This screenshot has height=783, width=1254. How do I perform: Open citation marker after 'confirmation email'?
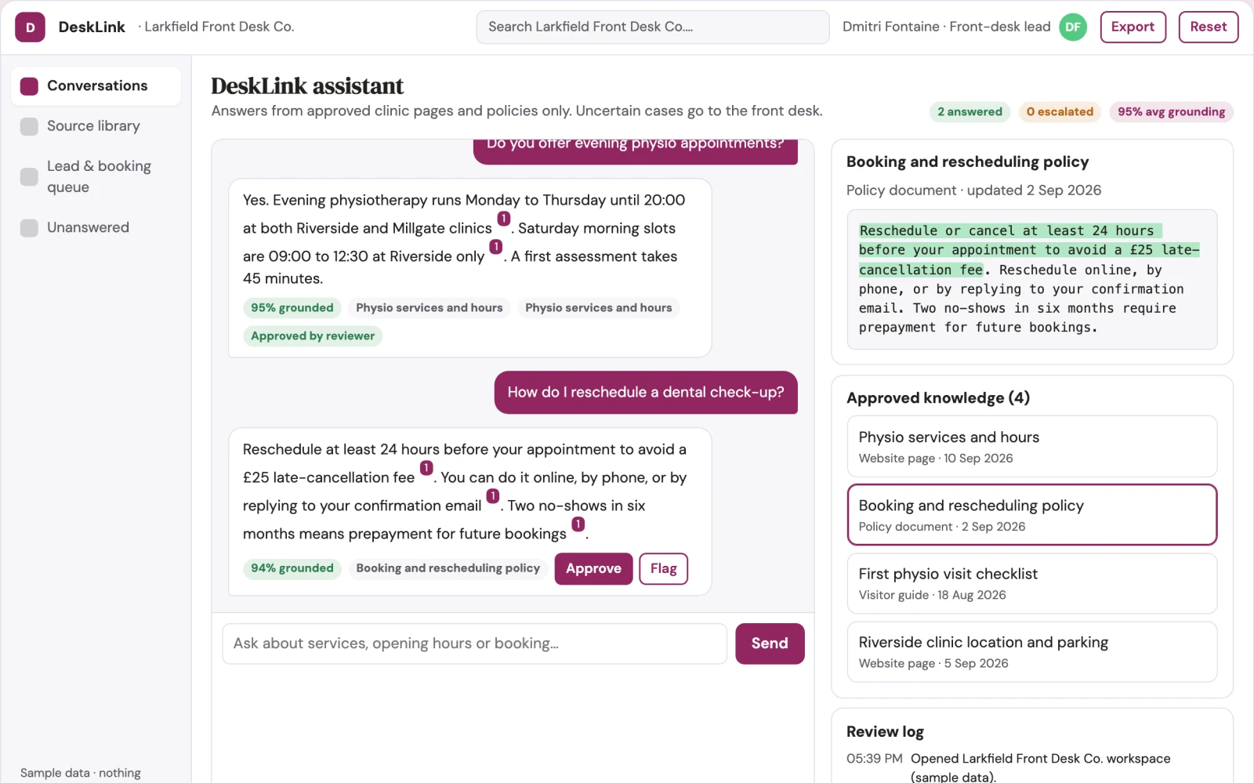click(493, 496)
